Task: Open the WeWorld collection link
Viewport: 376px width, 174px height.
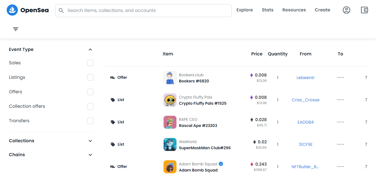Action: click(188, 142)
